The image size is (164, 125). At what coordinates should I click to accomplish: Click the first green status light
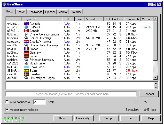[x=5, y=118]
